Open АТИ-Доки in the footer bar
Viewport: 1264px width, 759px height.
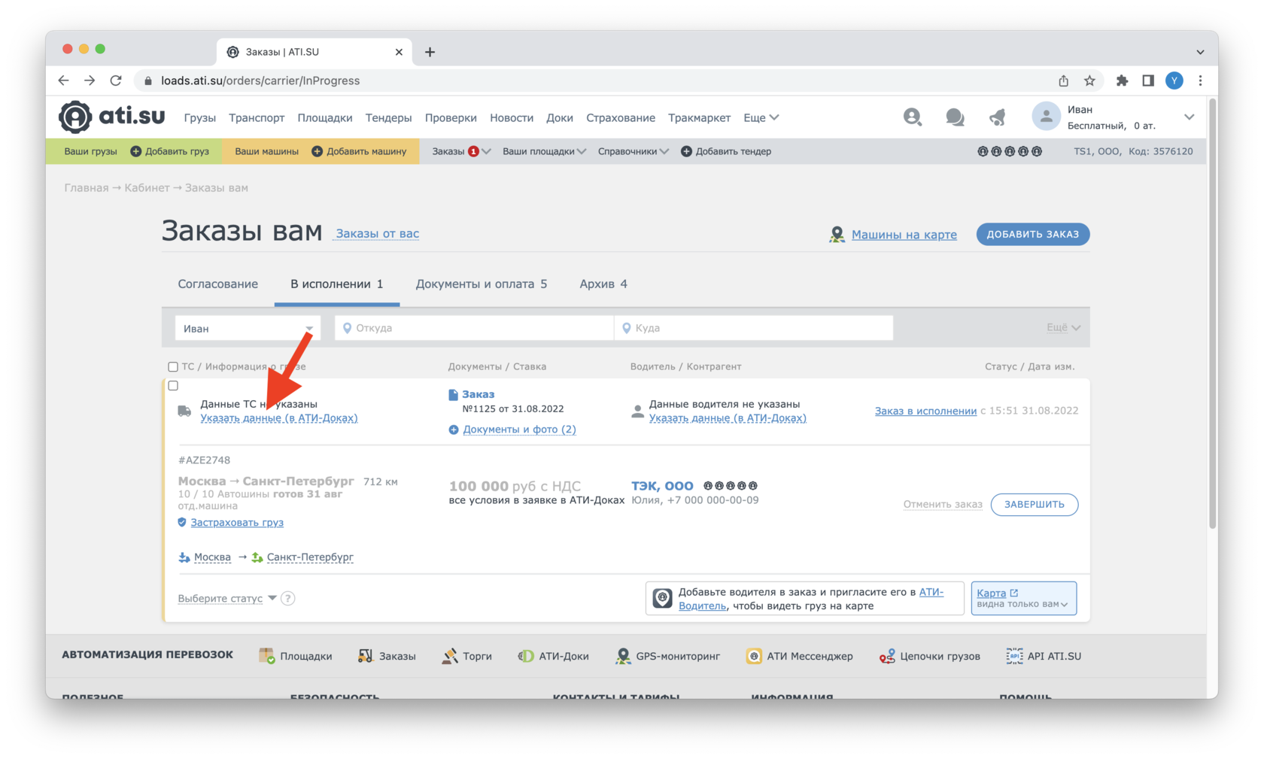[553, 656]
